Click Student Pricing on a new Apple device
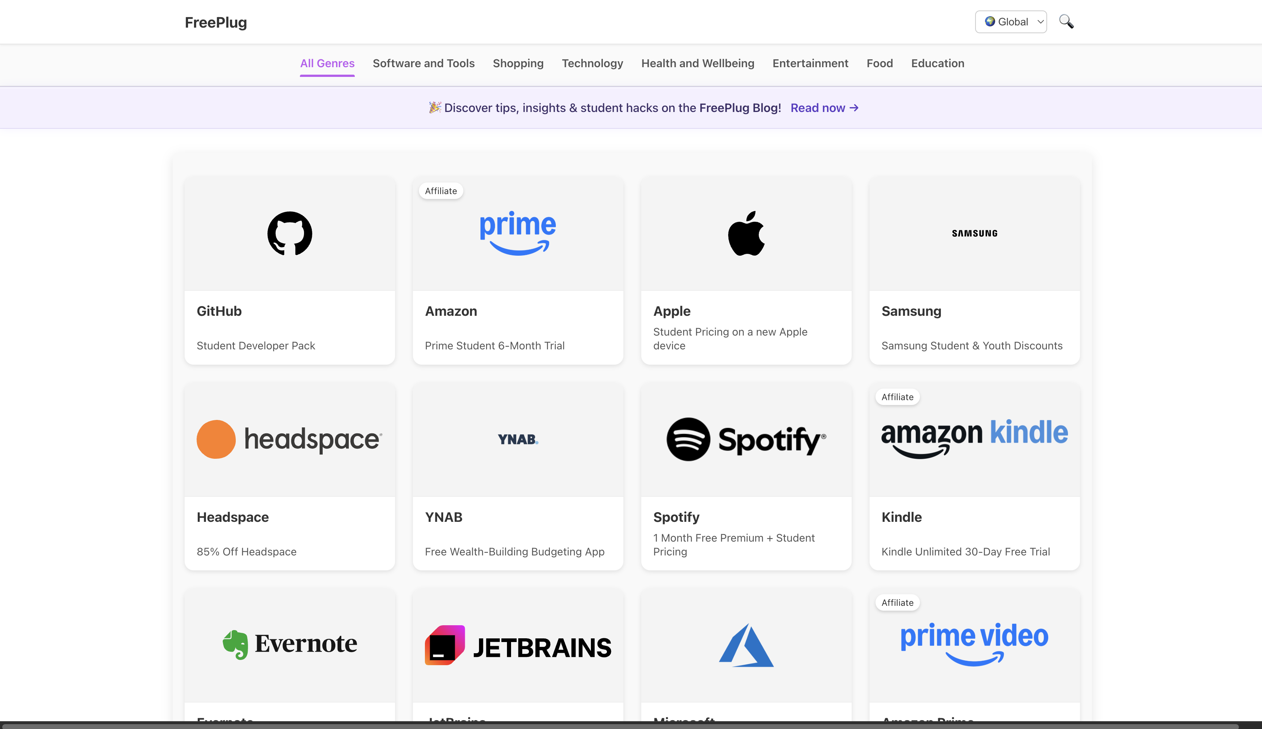Image resolution: width=1262 pixels, height=729 pixels. tap(730, 339)
